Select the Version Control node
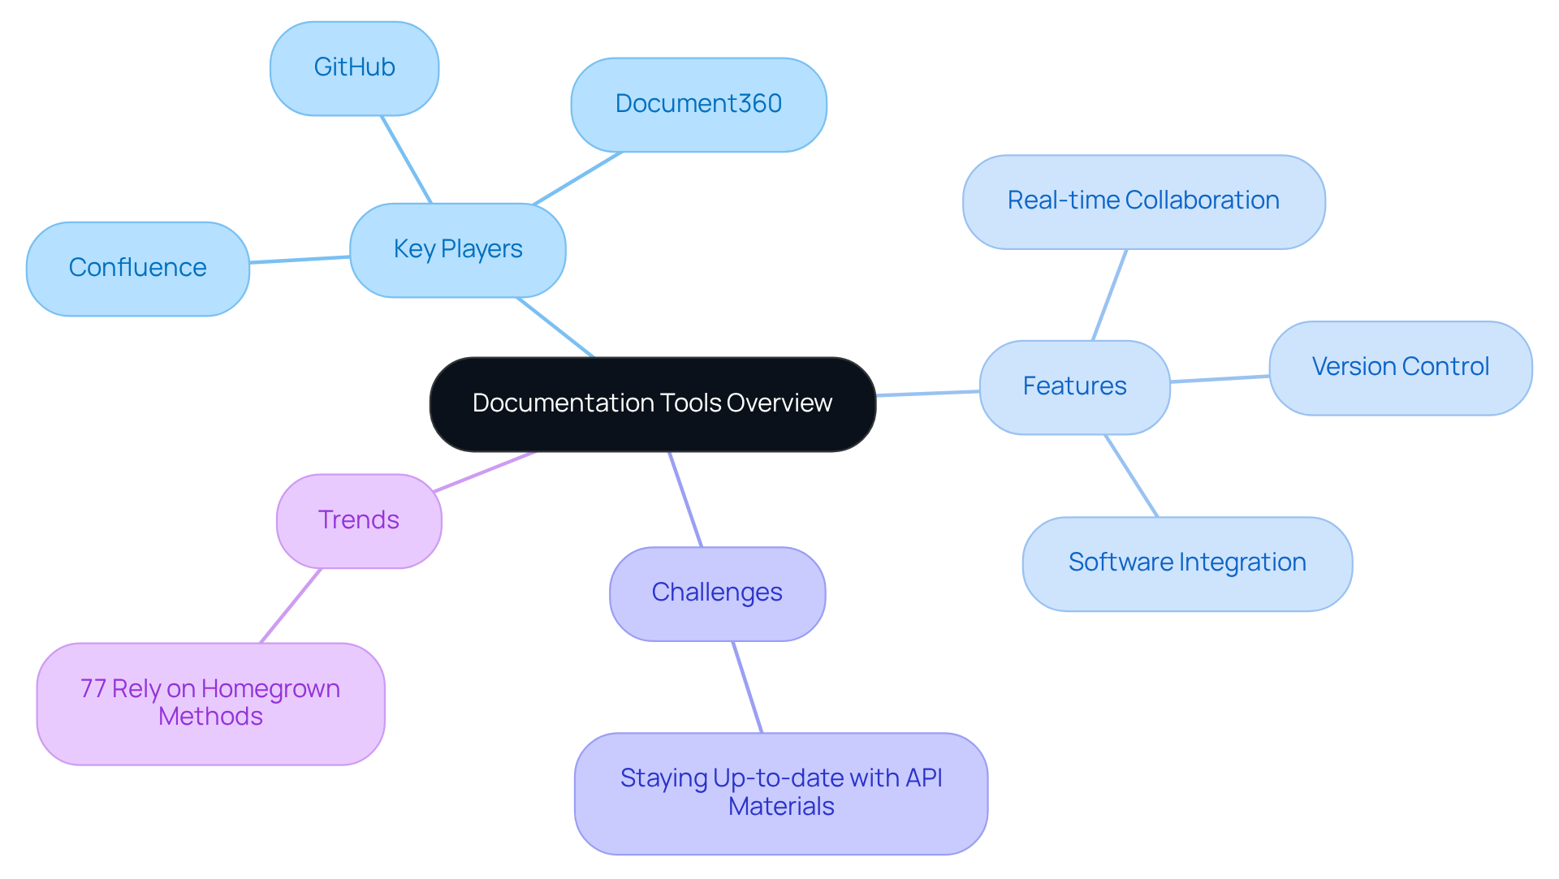Image resolution: width=1559 pixels, height=879 pixels. coord(1401,368)
